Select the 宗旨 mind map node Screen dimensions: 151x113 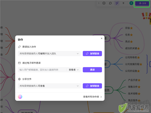point(128,28)
